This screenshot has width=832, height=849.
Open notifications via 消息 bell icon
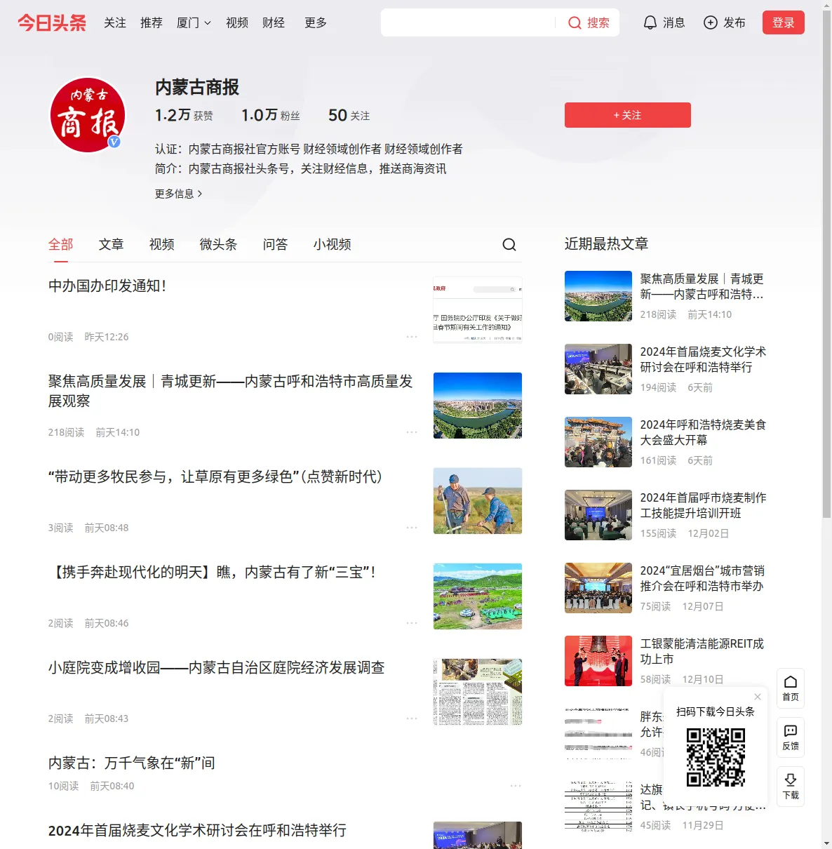tap(650, 22)
